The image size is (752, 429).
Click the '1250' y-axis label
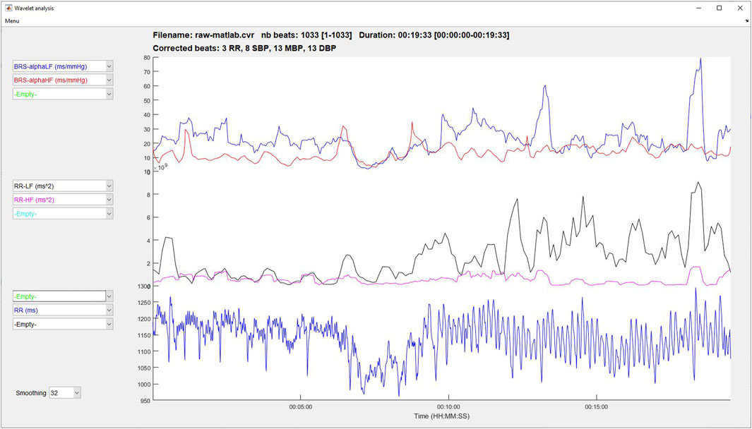[x=144, y=303]
